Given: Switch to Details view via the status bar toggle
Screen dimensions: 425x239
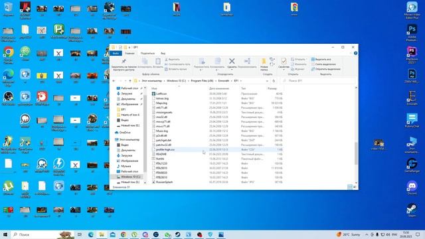Looking at the screenshot, I should tap(350, 187).
